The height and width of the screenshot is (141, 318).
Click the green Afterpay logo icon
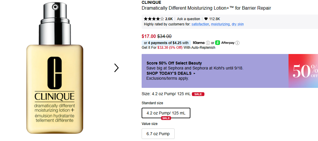point(218,43)
